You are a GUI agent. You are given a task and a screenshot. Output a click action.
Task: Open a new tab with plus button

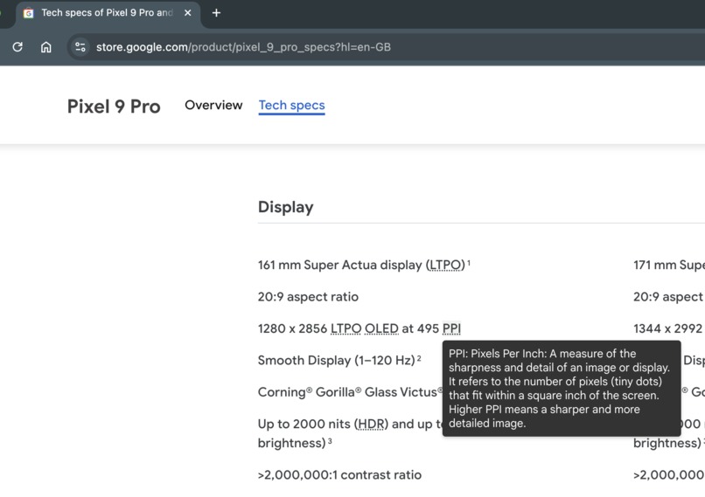click(x=216, y=13)
